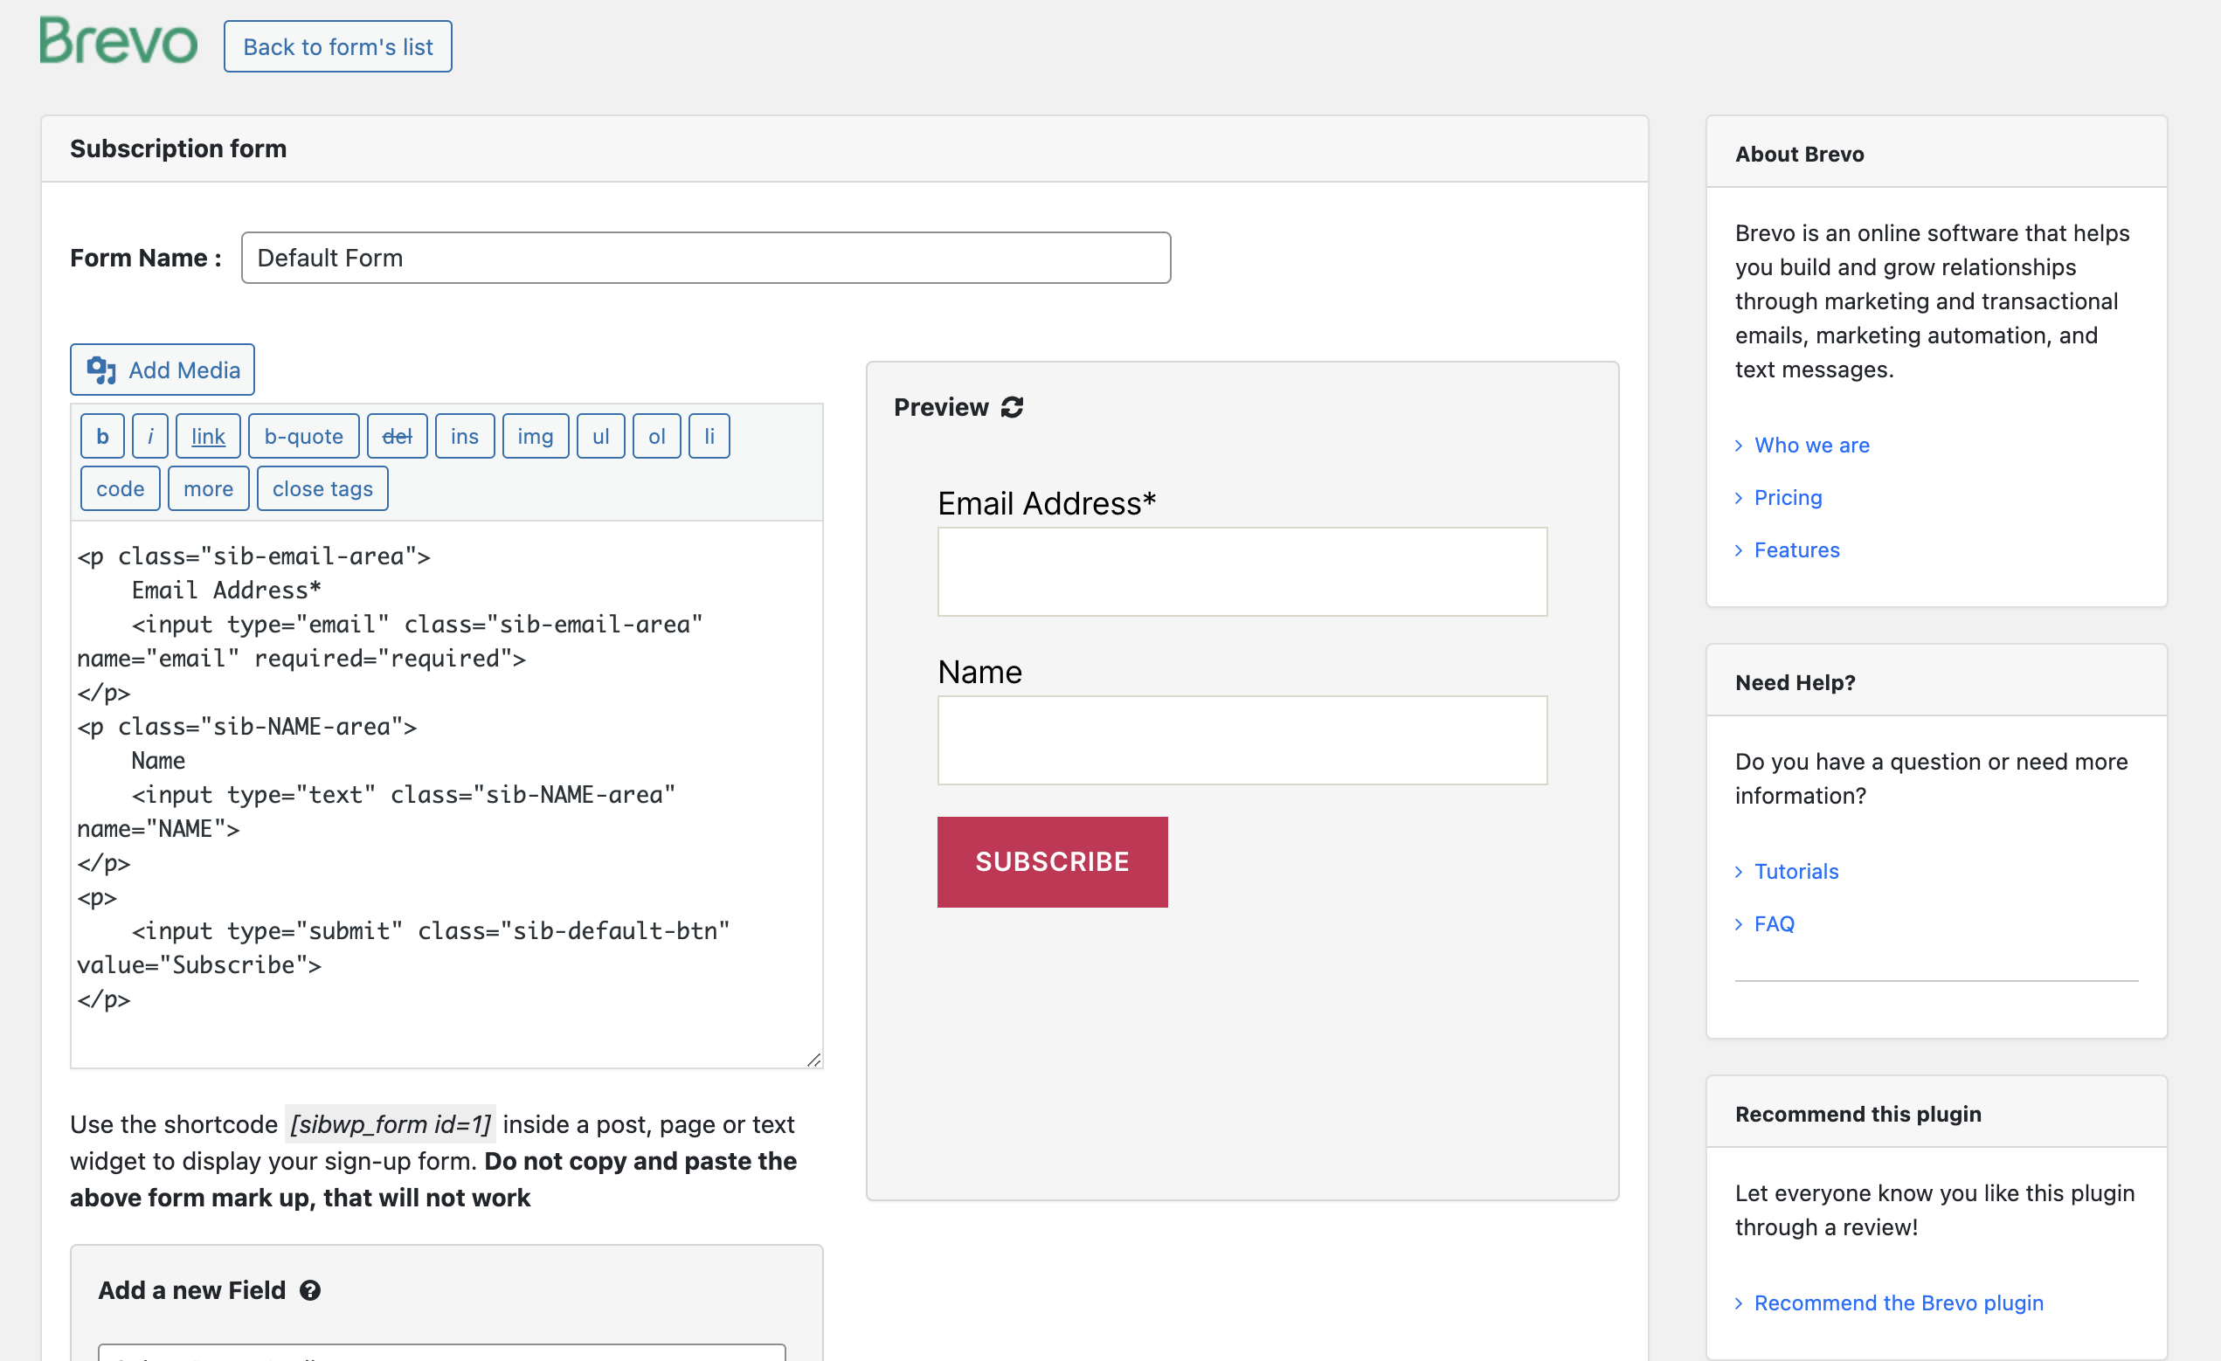Open the Add Media dialog

(x=162, y=370)
